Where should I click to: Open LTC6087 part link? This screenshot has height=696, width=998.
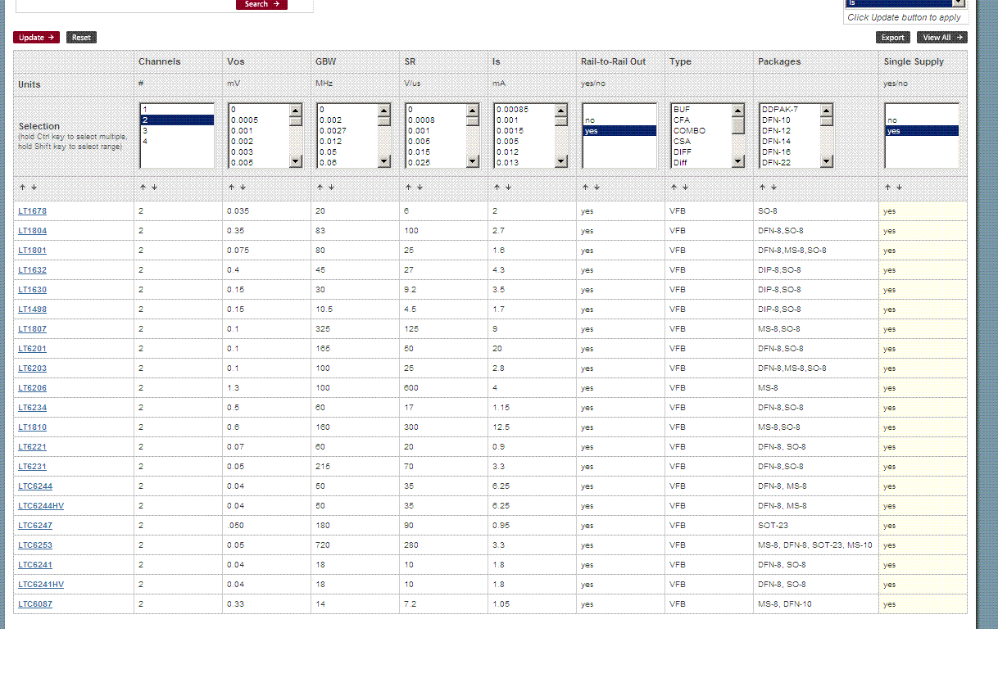(x=35, y=604)
